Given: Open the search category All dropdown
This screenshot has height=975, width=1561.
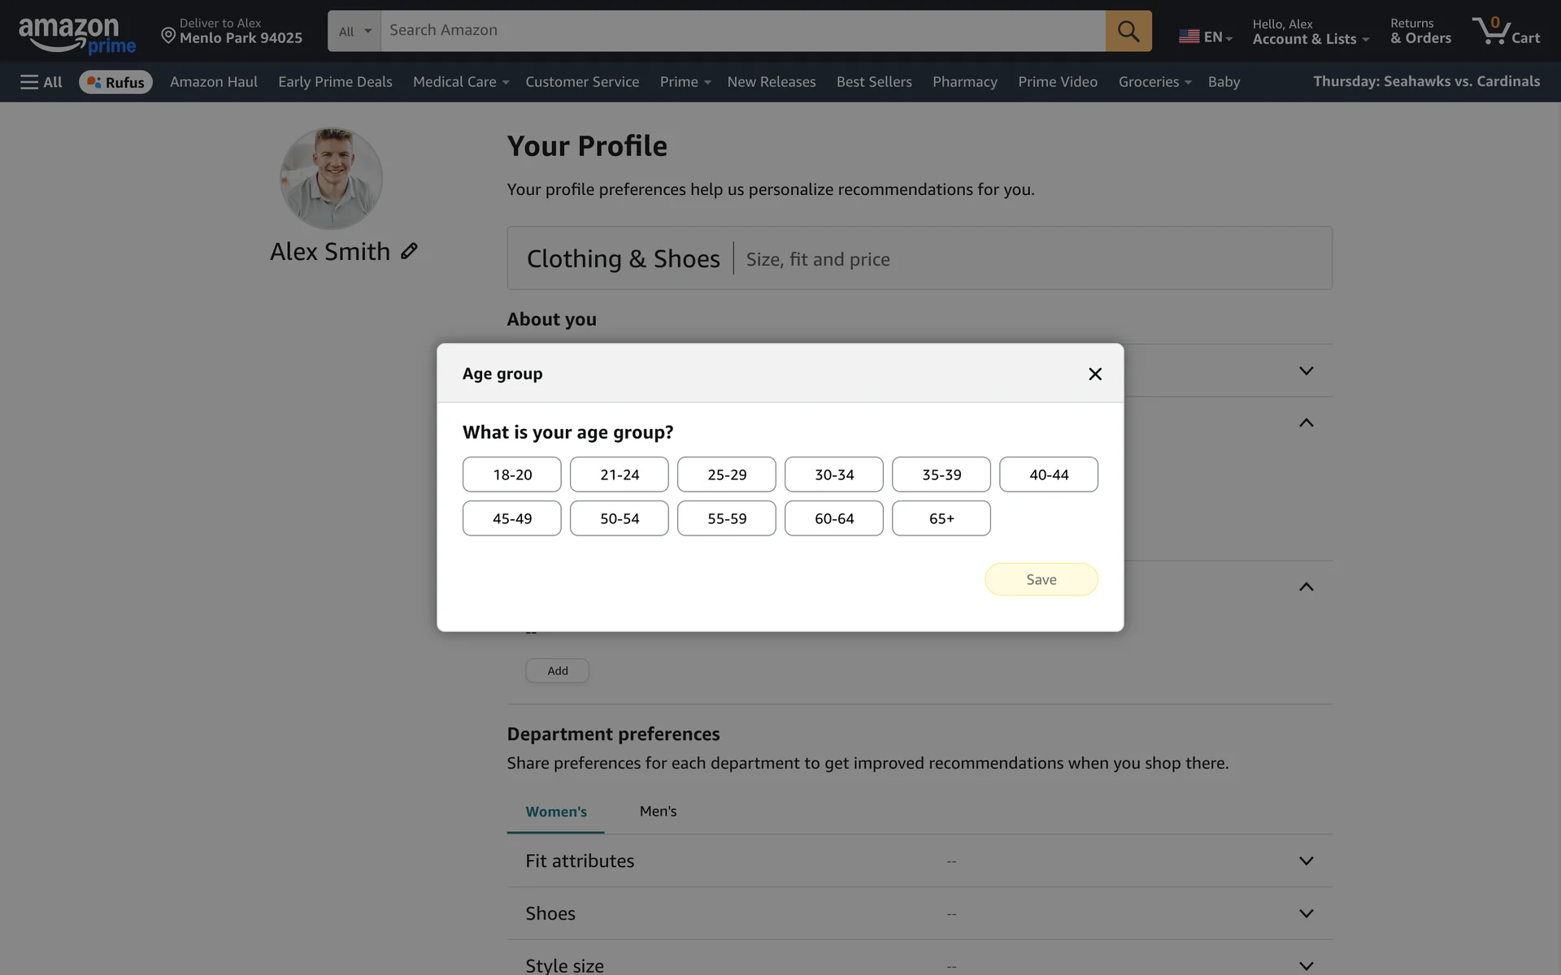Looking at the screenshot, I should coord(354,31).
